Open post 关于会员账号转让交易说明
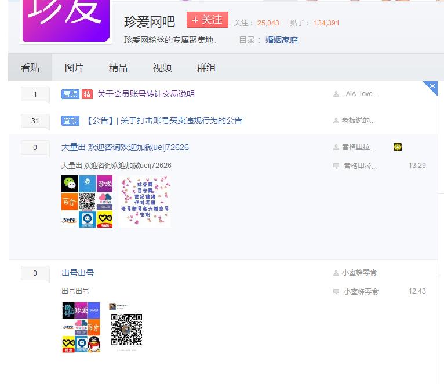 point(145,94)
